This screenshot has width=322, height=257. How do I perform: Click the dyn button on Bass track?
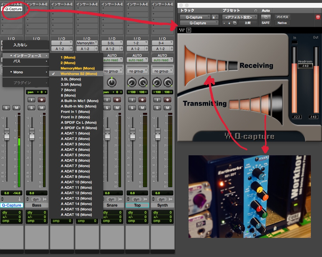(x=36, y=199)
